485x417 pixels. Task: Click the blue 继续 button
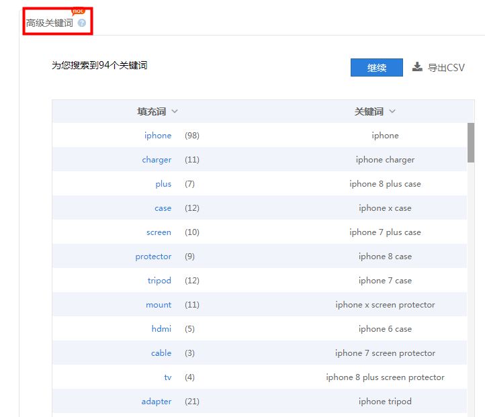tap(376, 67)
